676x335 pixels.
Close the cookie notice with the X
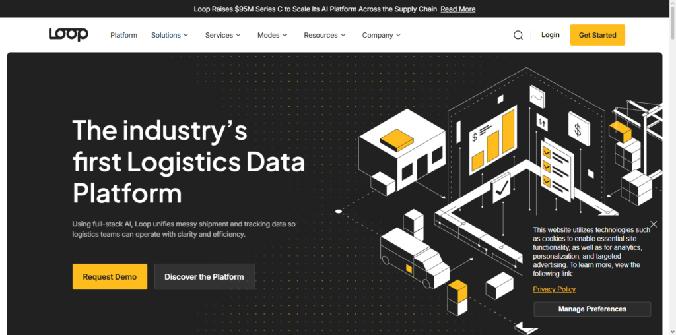click(654, 224)
